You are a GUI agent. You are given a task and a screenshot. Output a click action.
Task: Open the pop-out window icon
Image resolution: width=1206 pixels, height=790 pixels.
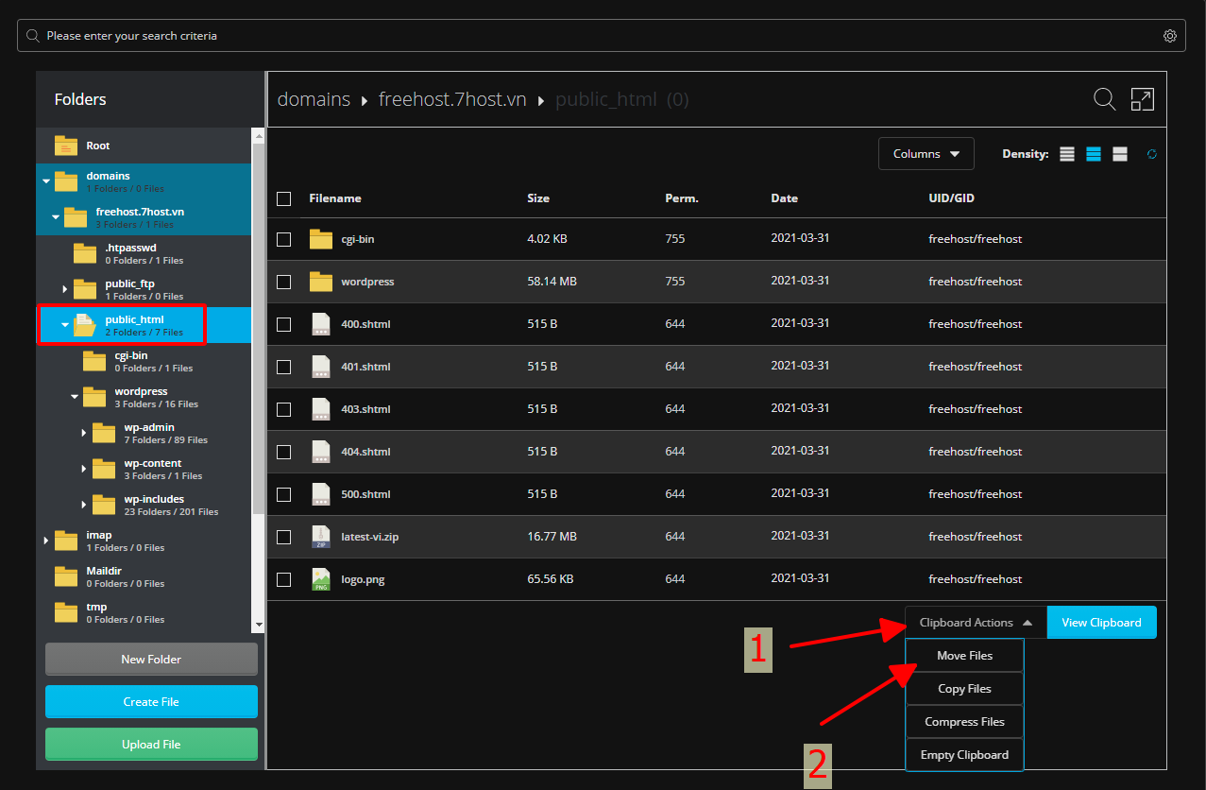[x=1142, y=99]
